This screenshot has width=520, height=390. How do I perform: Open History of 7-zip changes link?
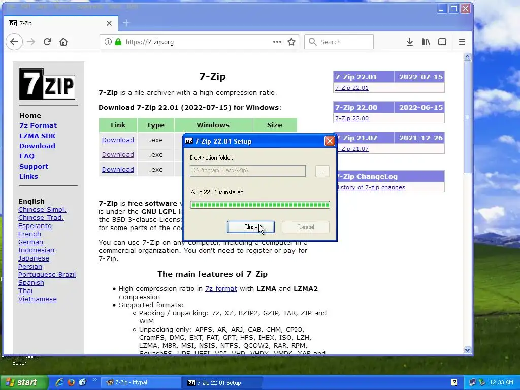coord(371,187)
